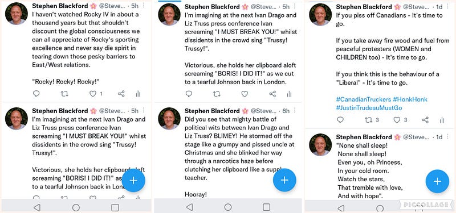The image size is (456, 213).
Task: Share the Canadians time-to-go tweet
Action: (425, 120)
